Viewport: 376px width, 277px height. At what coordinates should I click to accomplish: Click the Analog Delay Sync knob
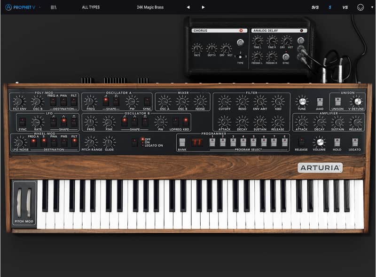tap(286, 55)
